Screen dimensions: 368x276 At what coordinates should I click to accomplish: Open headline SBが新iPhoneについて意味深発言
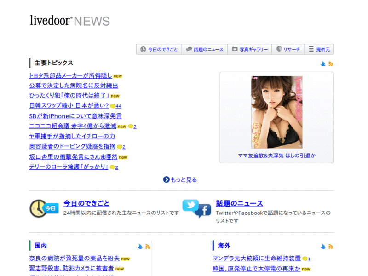point(75,116)
